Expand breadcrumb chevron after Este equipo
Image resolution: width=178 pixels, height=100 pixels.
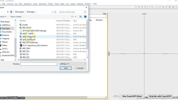(x=25, y=12)
